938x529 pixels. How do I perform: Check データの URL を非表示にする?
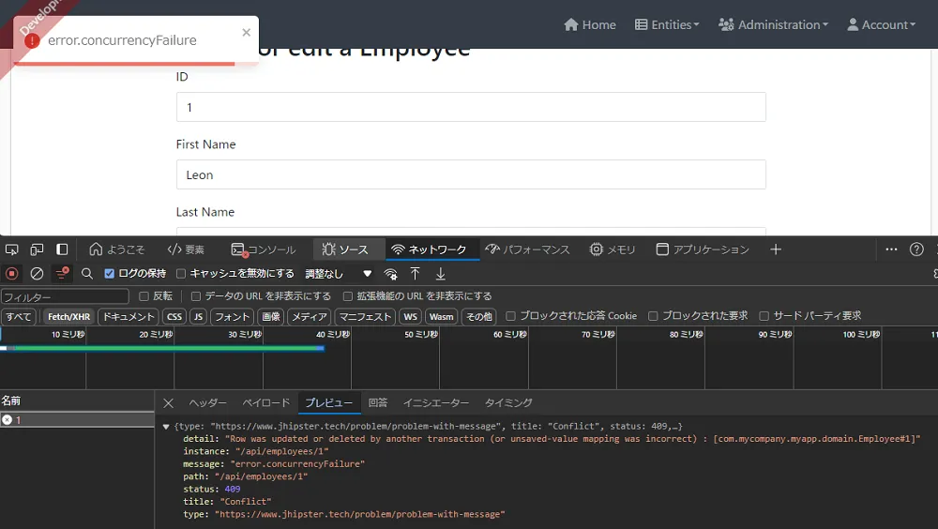click(196, 296)
